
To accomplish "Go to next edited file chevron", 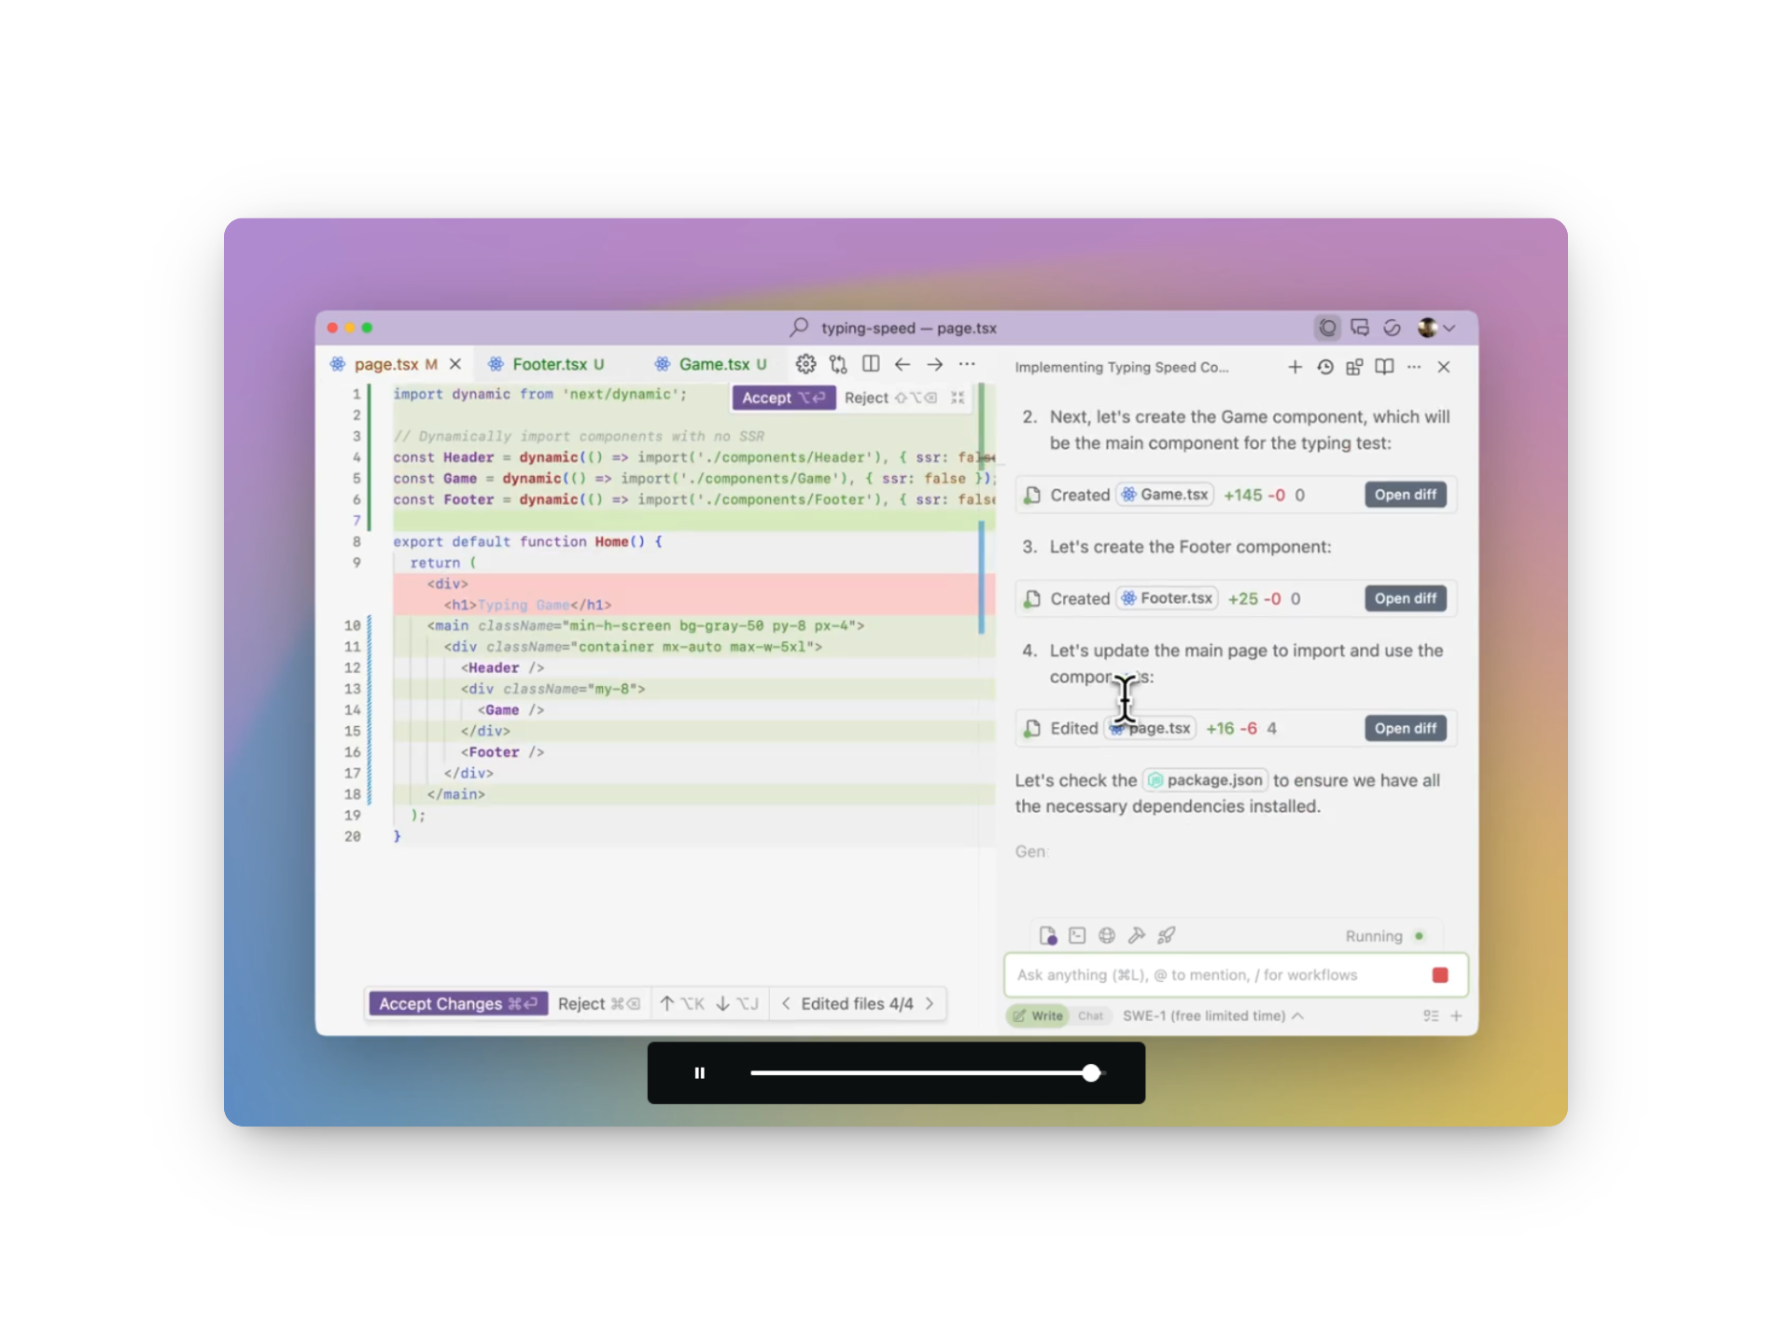I will click(930, 1003).
